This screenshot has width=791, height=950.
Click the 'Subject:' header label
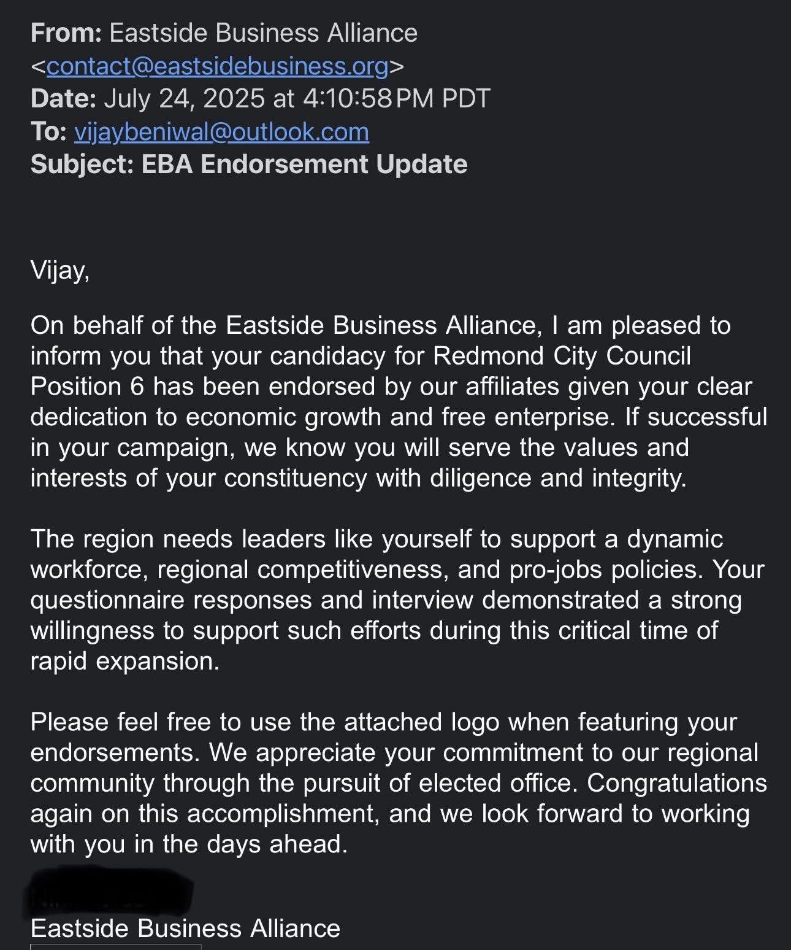pos(82,164)
